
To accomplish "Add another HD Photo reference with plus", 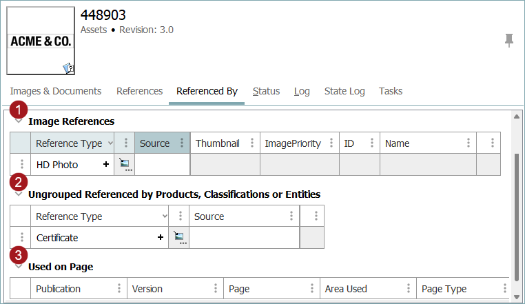I will pyautogui.click(x=106, y=165).
